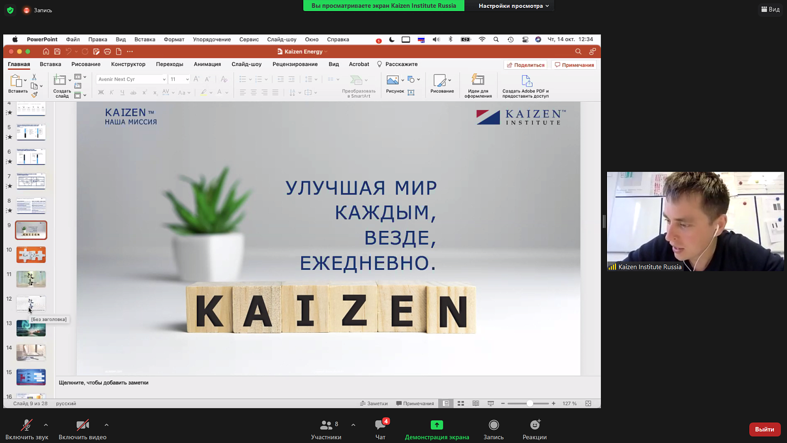Open the font size 11 dropdown
787x443 pixels.
point(187,79)
